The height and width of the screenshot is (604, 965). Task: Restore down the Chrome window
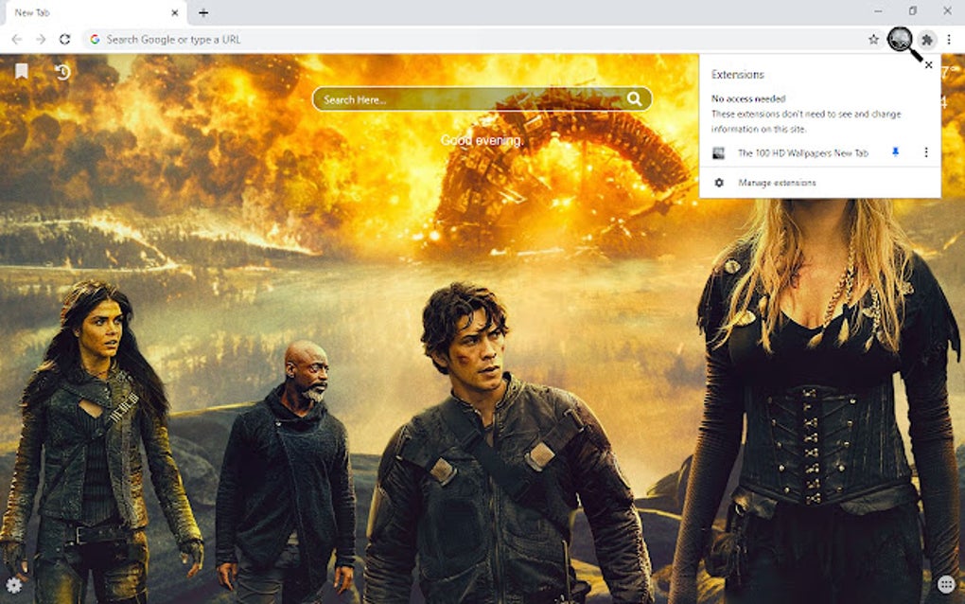[x=913, y=10]
